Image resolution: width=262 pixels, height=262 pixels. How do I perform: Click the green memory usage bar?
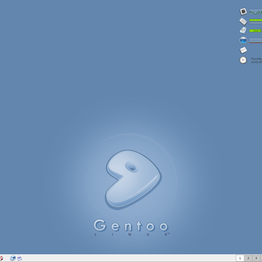point(255,20)
